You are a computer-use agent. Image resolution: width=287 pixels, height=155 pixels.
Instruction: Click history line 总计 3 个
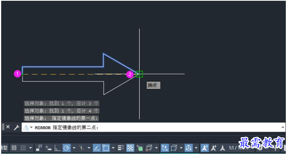62,103
